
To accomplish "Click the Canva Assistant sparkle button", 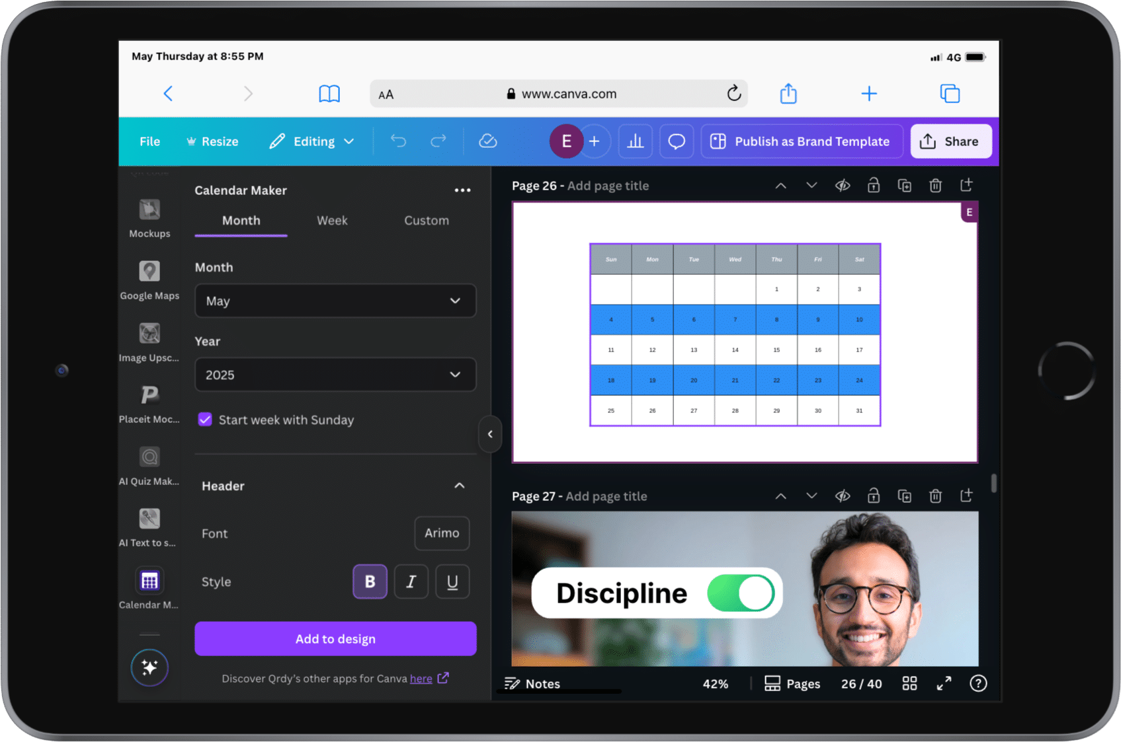I will 149,667.
